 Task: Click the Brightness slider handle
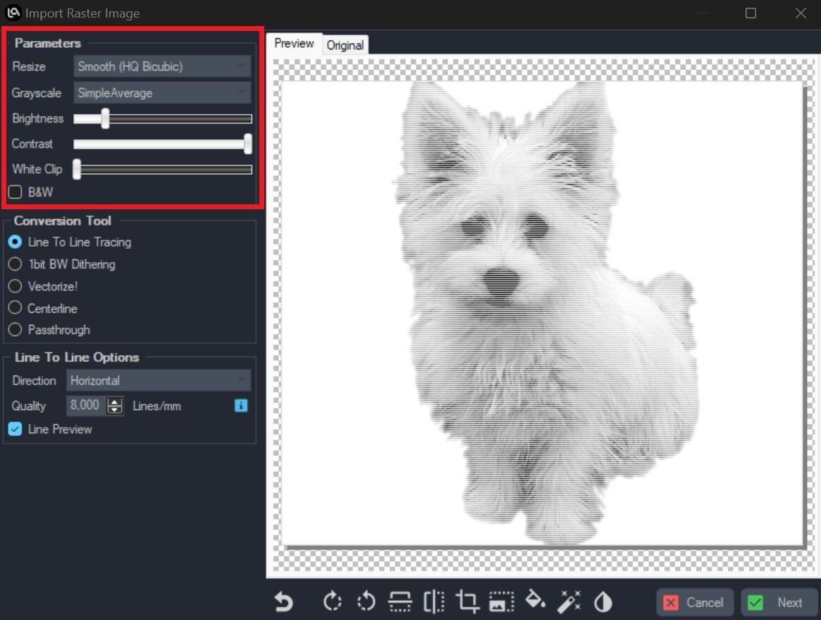click(x=105, y=118)
